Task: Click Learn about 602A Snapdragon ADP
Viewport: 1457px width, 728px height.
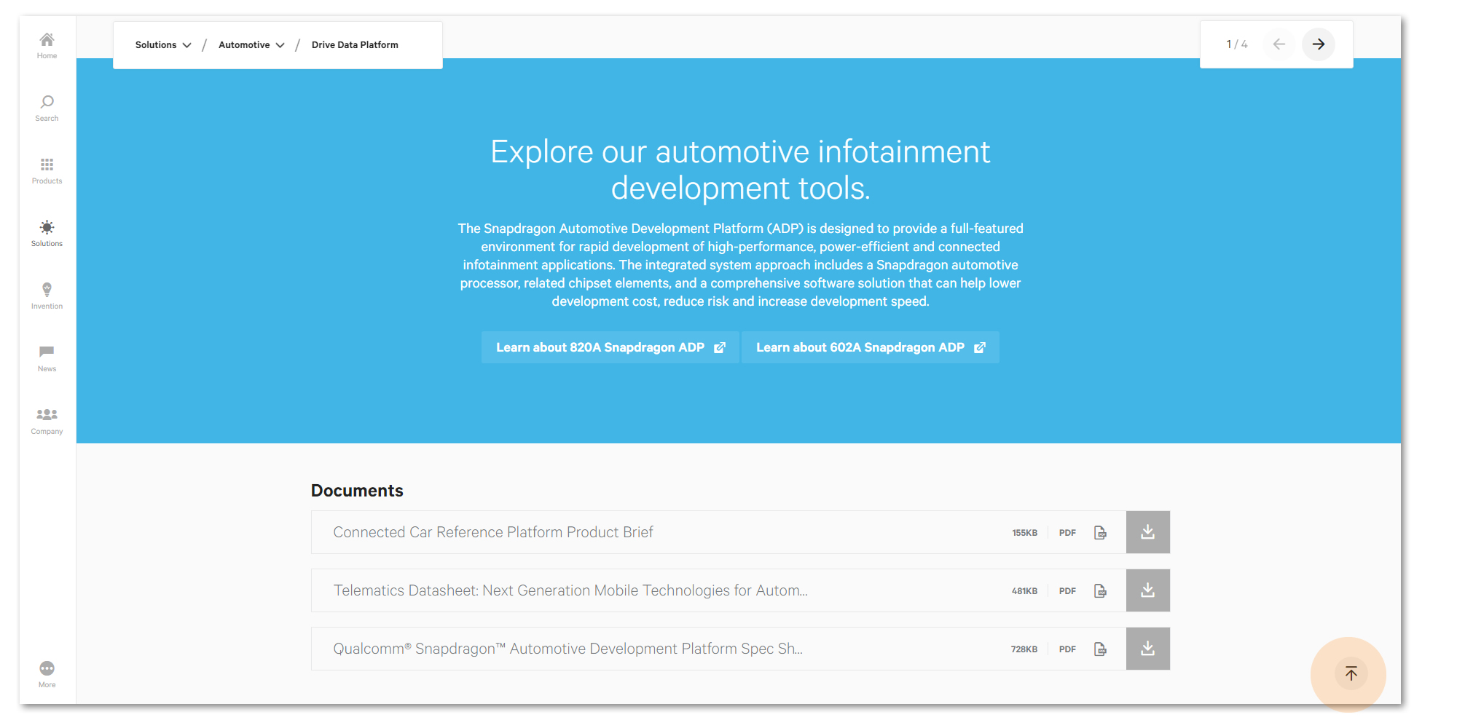Action: click(x=870, y=347)
